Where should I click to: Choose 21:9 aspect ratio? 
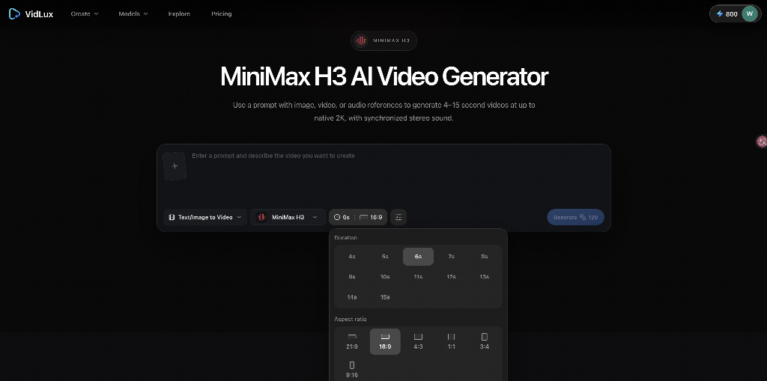(352, 341)
